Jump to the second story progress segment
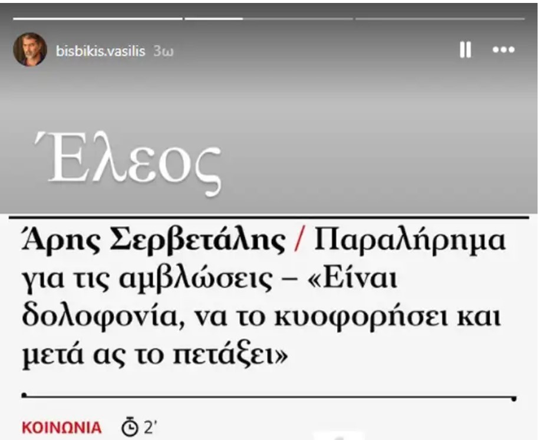Viewport: 547px width, 440px height. click(269, 18)
